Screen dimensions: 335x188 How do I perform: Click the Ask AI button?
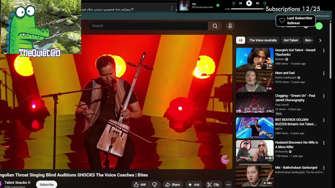(x=194, y=185)
